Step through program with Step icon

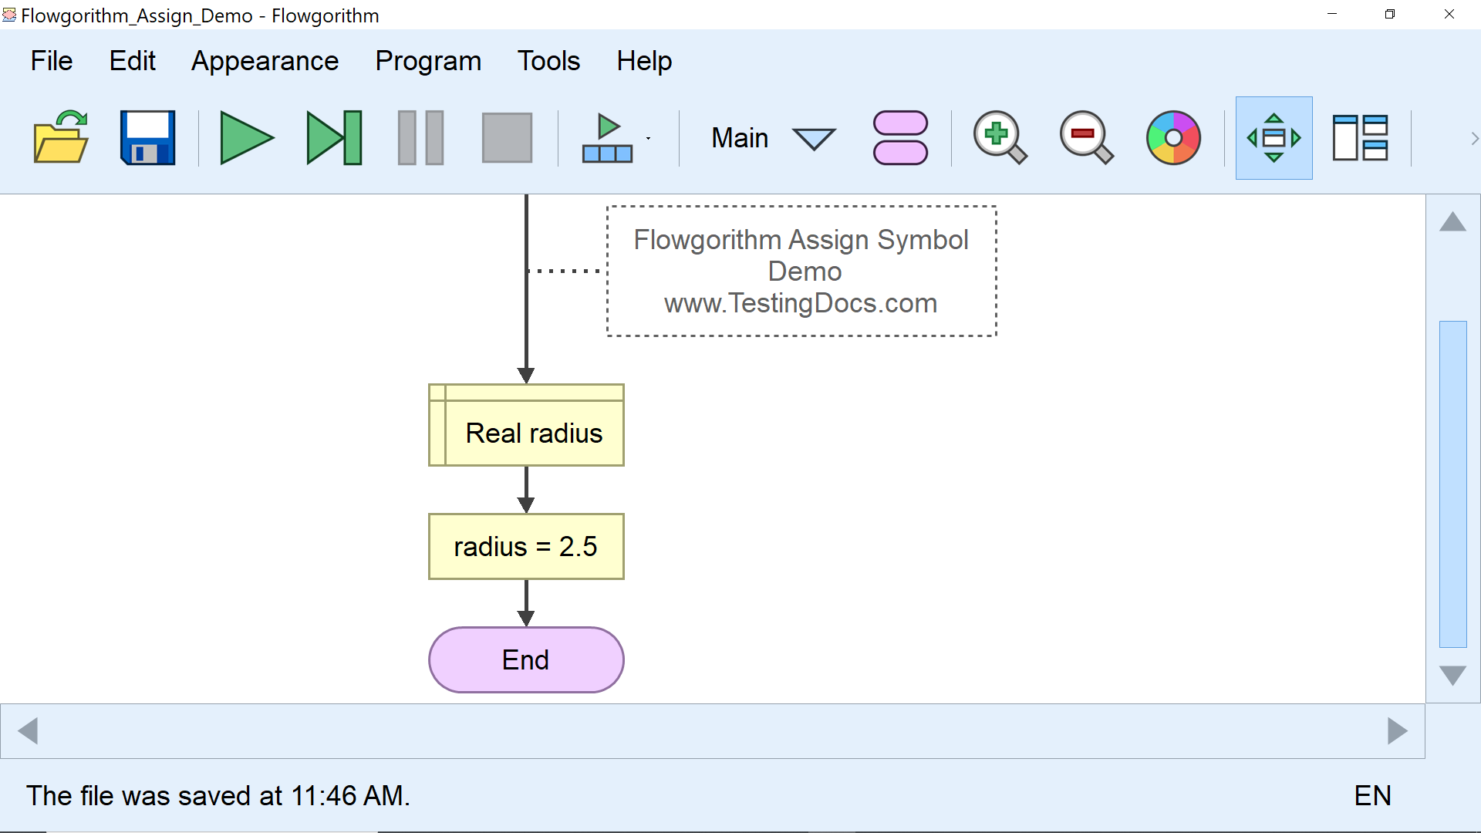334,138
